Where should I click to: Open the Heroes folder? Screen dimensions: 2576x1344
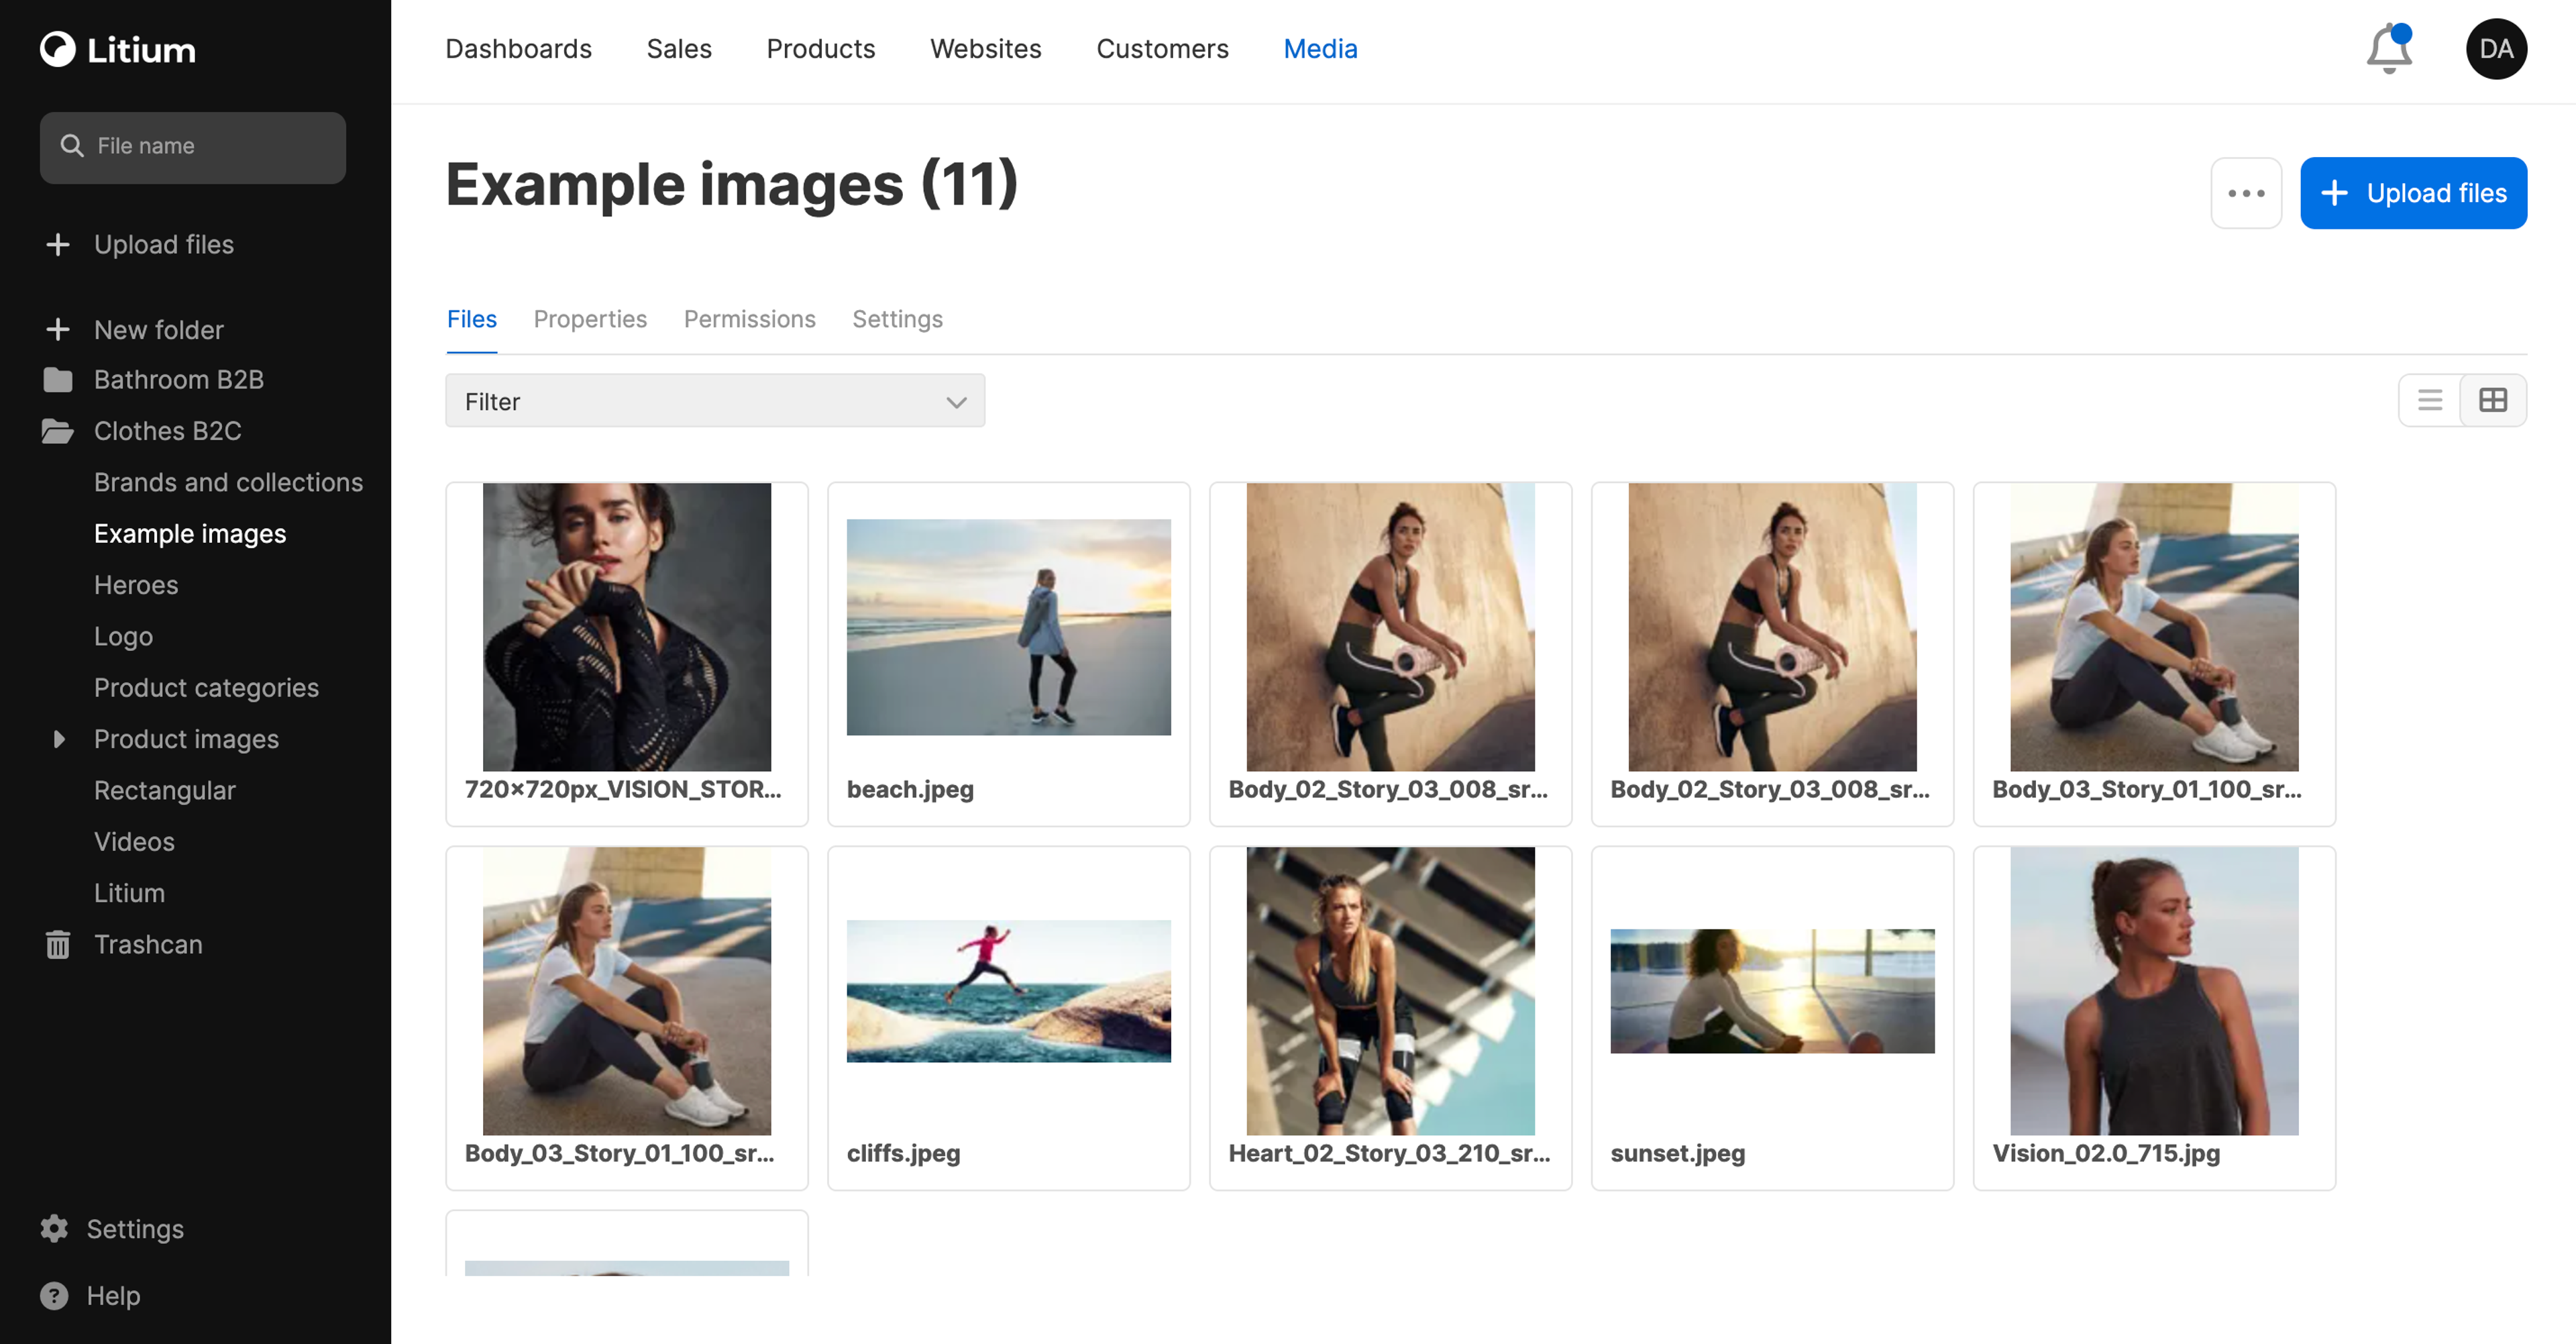point(136,585)
